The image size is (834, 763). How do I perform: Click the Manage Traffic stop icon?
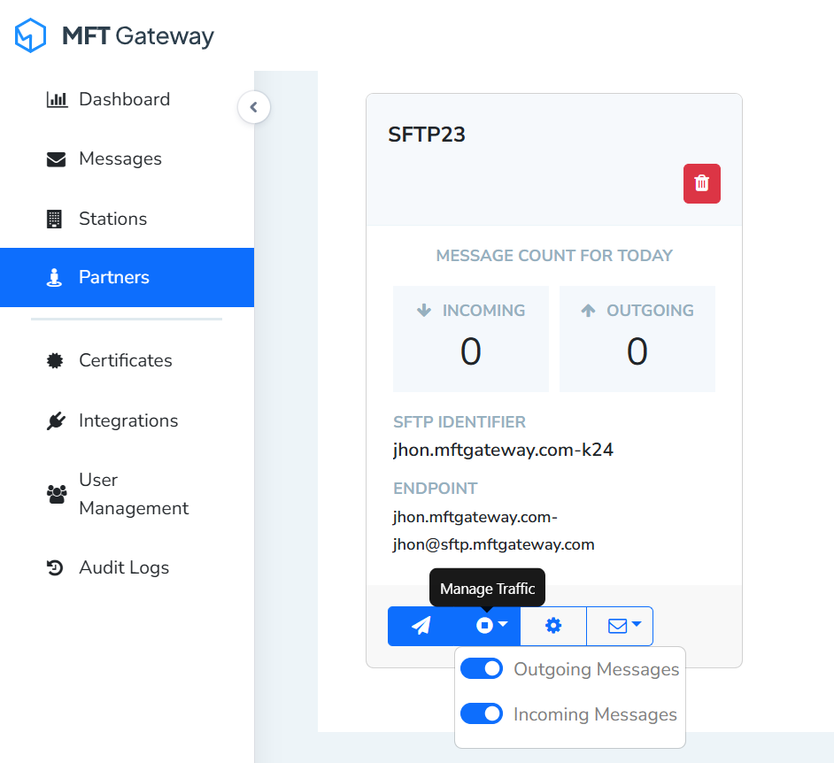click(483, 626)
